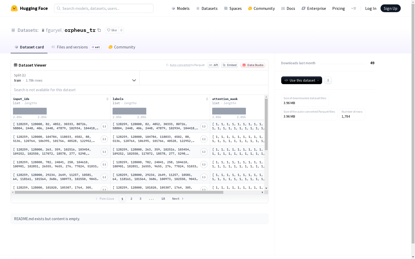Click the Sign Up button
The image size is (415, 259).
pos(390,8)
